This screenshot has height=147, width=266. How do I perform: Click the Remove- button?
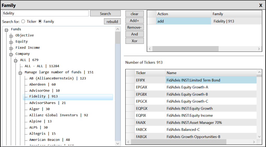point(134,27)
